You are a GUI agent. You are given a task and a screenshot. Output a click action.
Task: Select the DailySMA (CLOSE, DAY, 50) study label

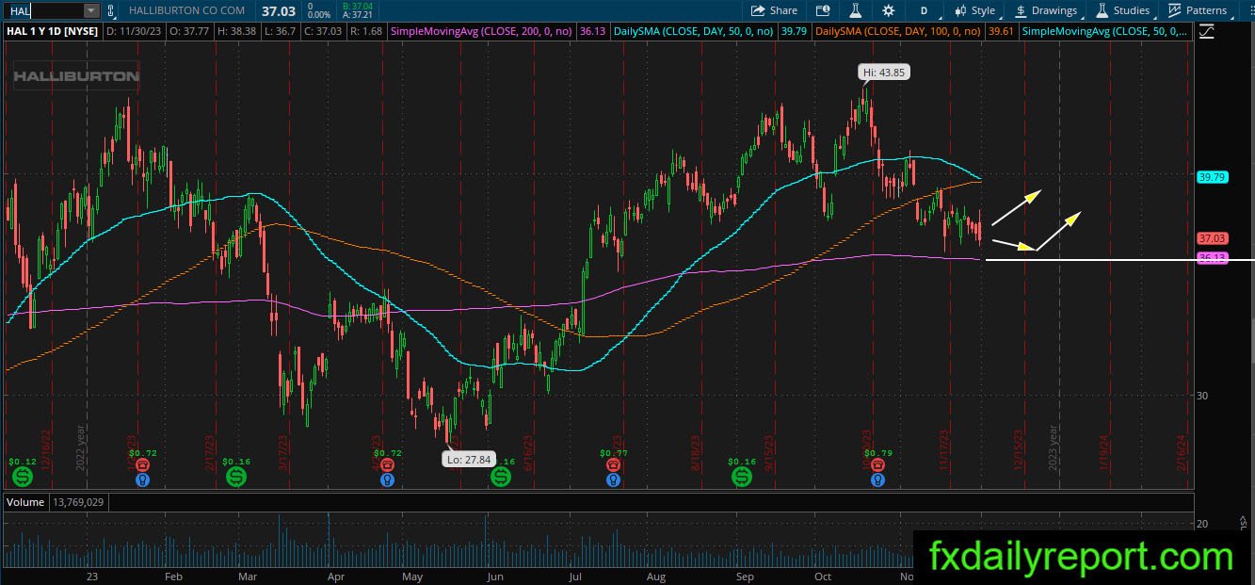[x=694, y=31]
